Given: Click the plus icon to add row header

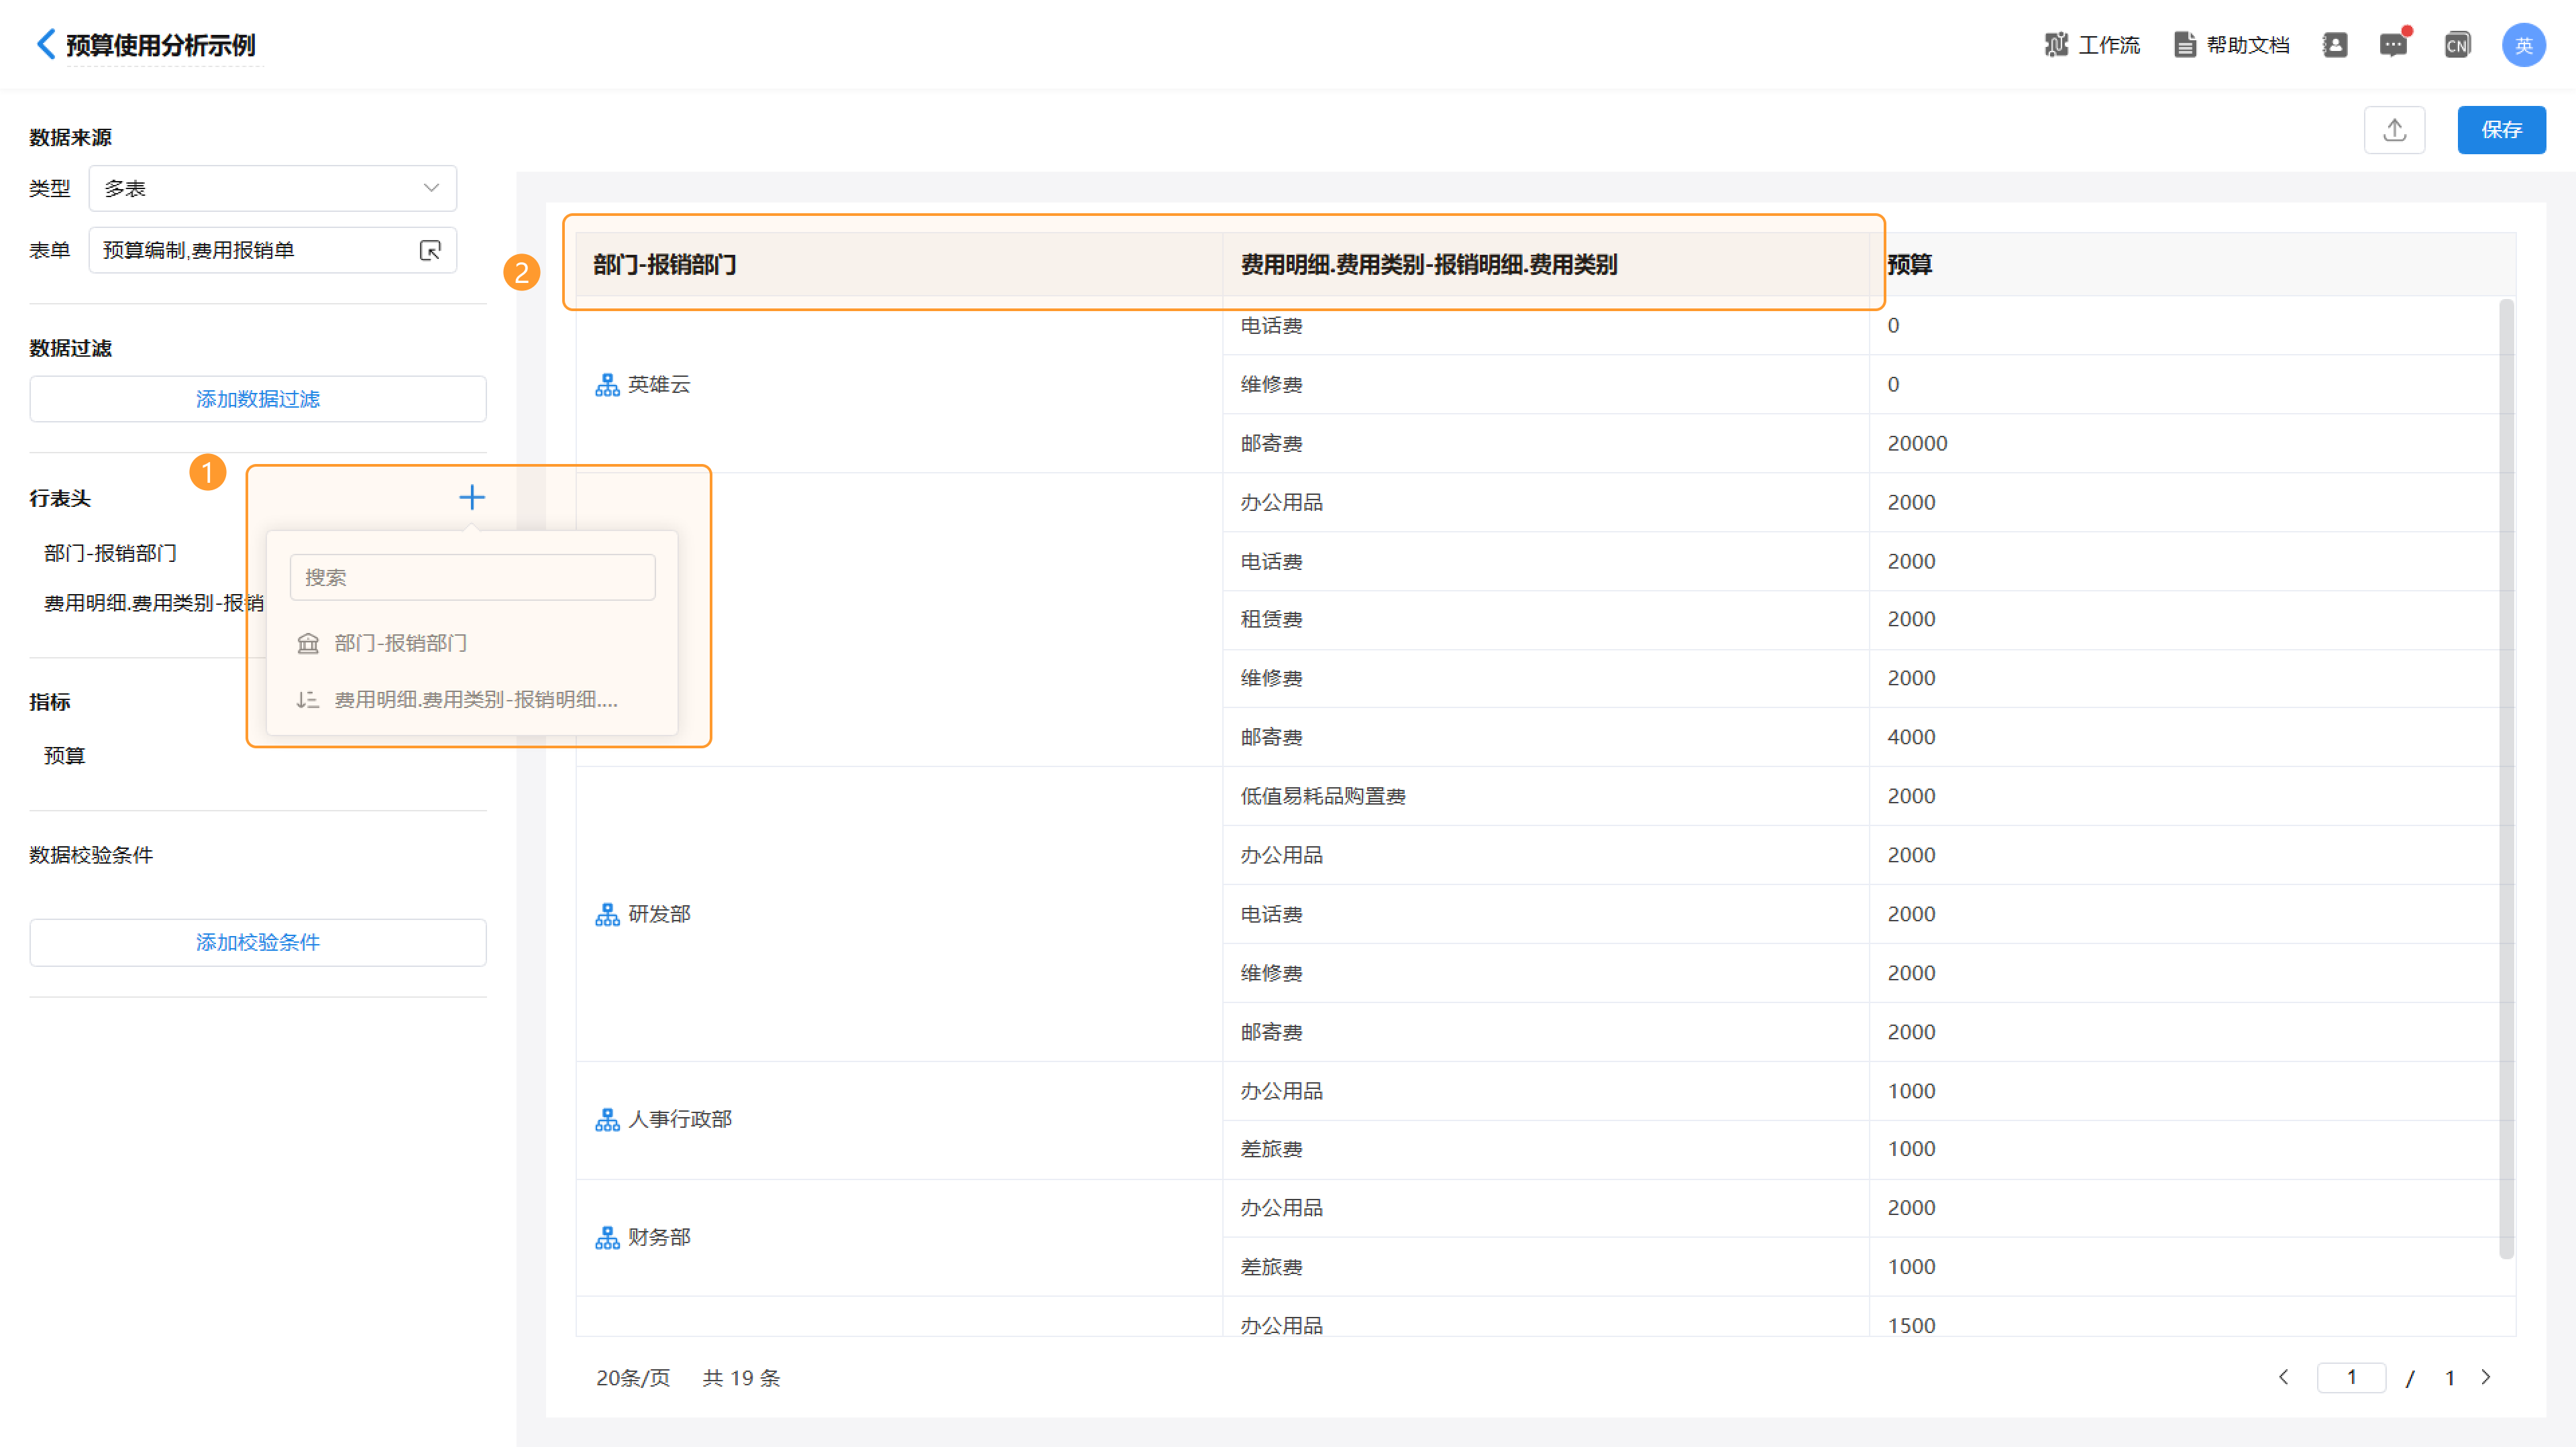Looking at the screenshot, I should (x=472, y=497).
